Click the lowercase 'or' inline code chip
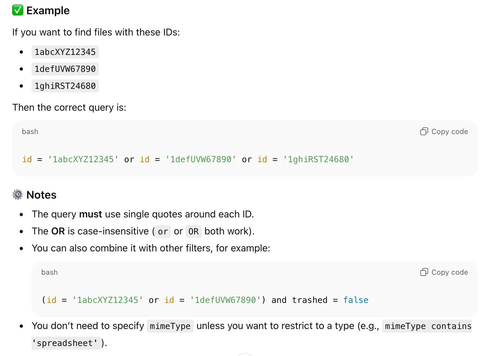487x356 pixels. tap(163, 231)
